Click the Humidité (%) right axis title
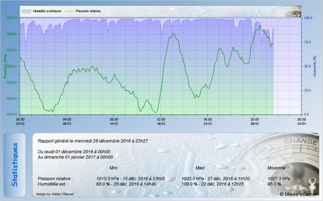323x201 pixels. [314, 66]
